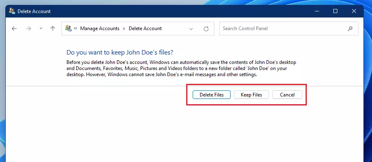Navigate to Manage Accounts breadcrumb
The width and height of the screenshot is (372, 162).
[x=100, y=28]
